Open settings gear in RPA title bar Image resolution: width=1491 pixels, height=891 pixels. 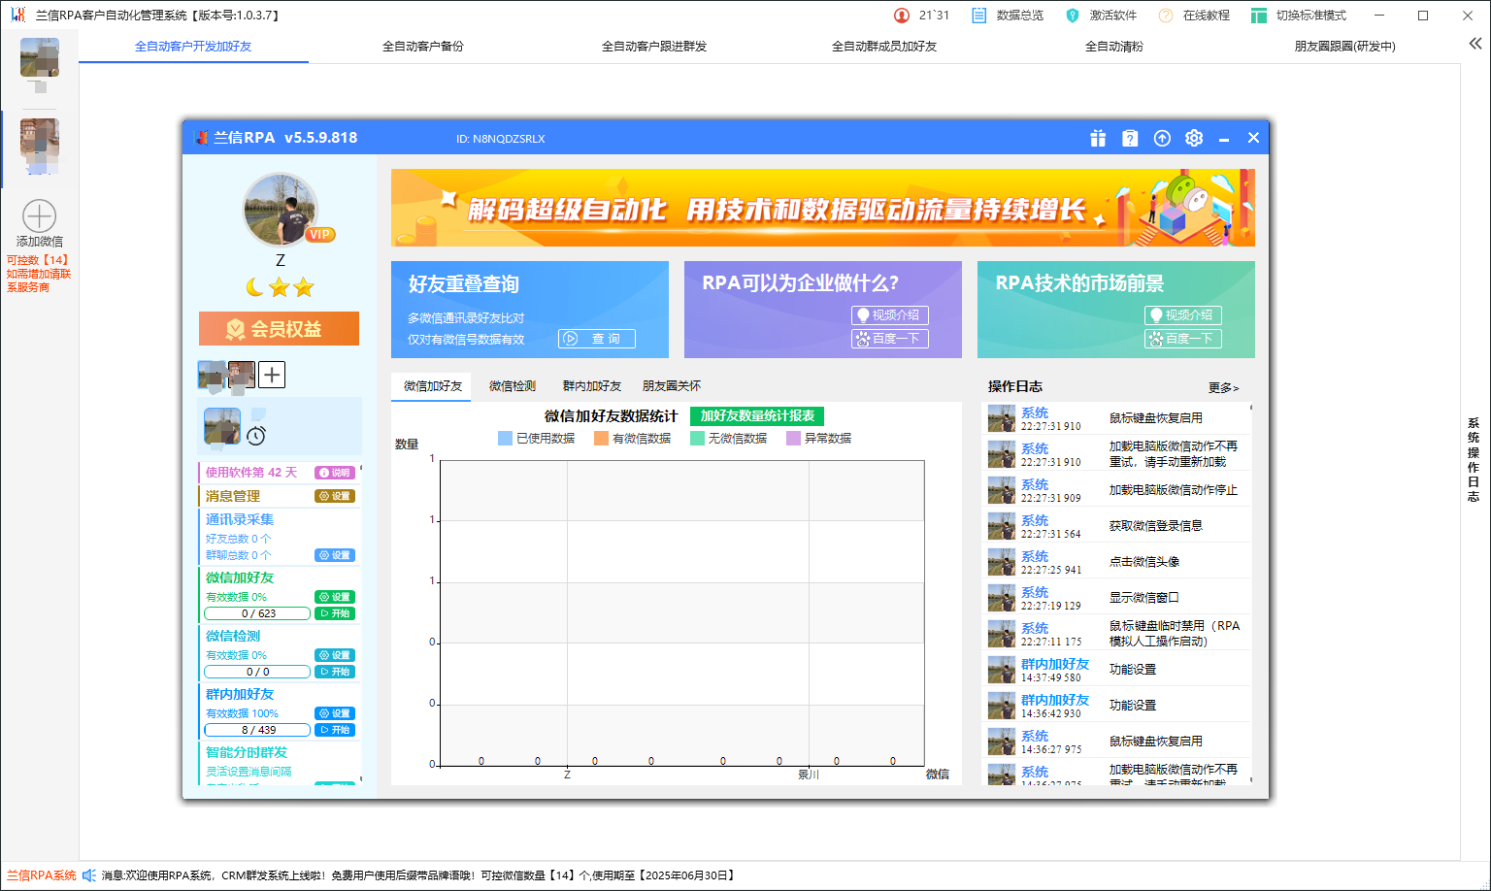(1194, 138)
